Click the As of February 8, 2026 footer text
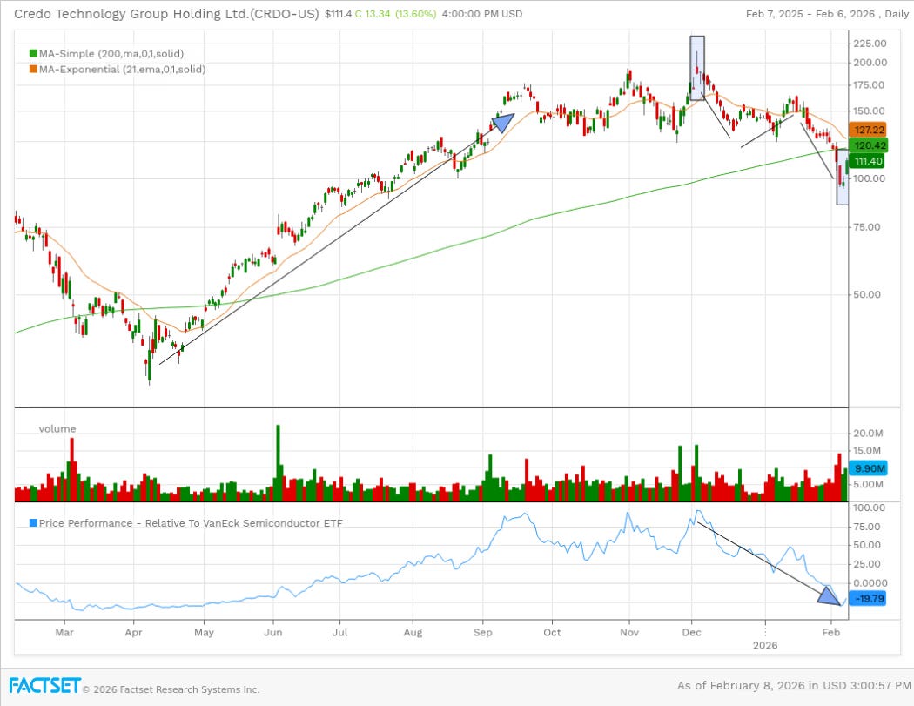 click(x=794, y=686)
